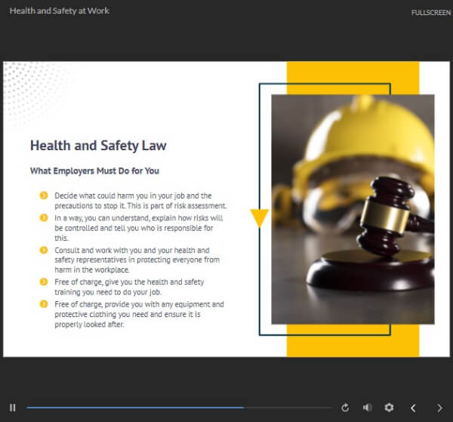
Task: Open the settings gear
Action: coord(389,408)
